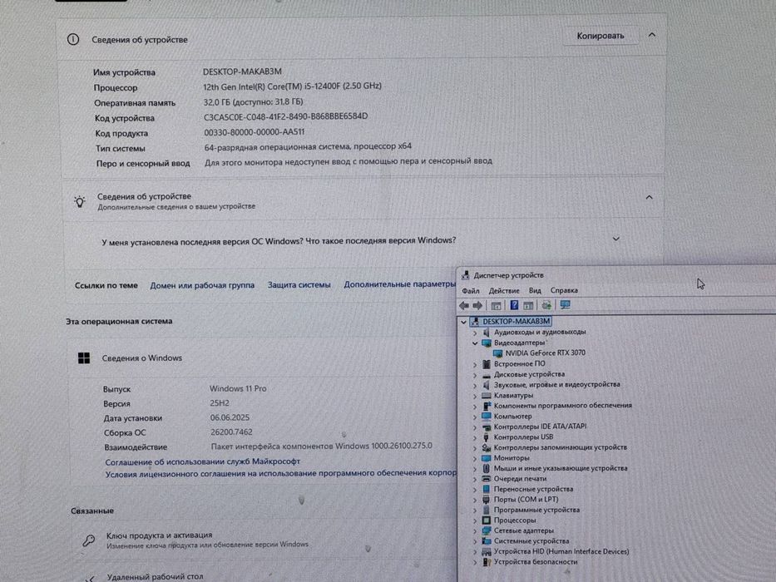The height and width of the screenshot is (582, 776).
Task: Click the Встроенное ПО firmware icon
Action: (x=487, y=364)
